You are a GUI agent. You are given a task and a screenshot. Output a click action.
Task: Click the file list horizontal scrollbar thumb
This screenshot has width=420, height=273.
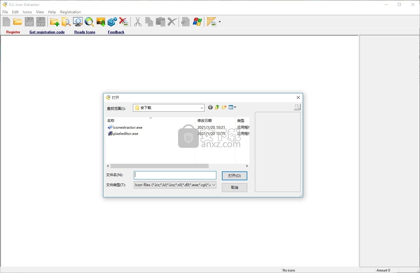click(x=159, y=166)
